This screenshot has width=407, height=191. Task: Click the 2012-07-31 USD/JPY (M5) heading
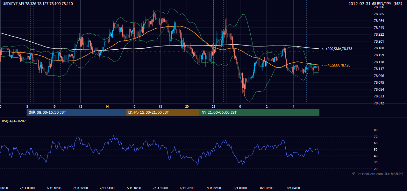coord(375,4)
